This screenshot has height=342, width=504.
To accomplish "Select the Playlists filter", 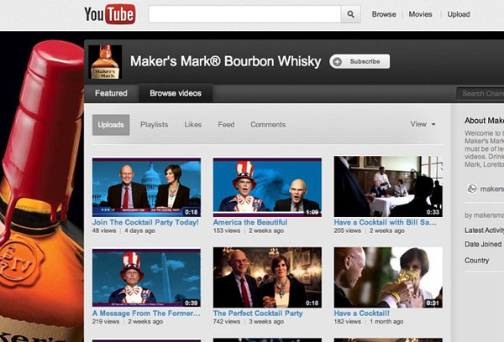I will tap(155, 125).
